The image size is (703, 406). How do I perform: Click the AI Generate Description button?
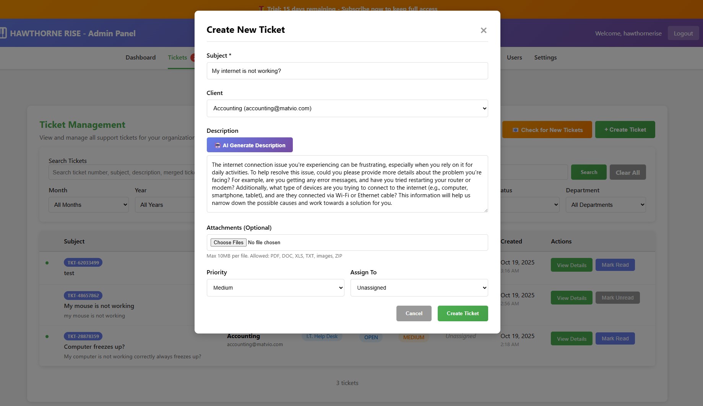(x=250, y=145)
